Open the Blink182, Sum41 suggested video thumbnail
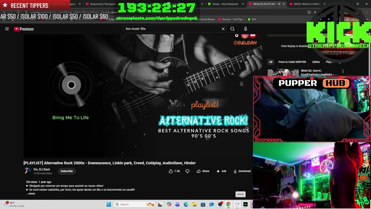371x209 pixels. 283,73
